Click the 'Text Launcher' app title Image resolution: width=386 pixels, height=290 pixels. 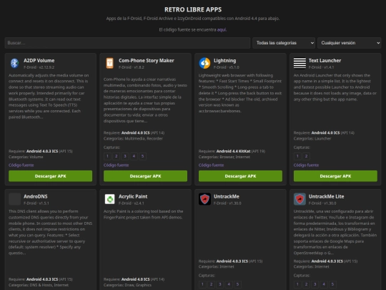pos(325,61)
